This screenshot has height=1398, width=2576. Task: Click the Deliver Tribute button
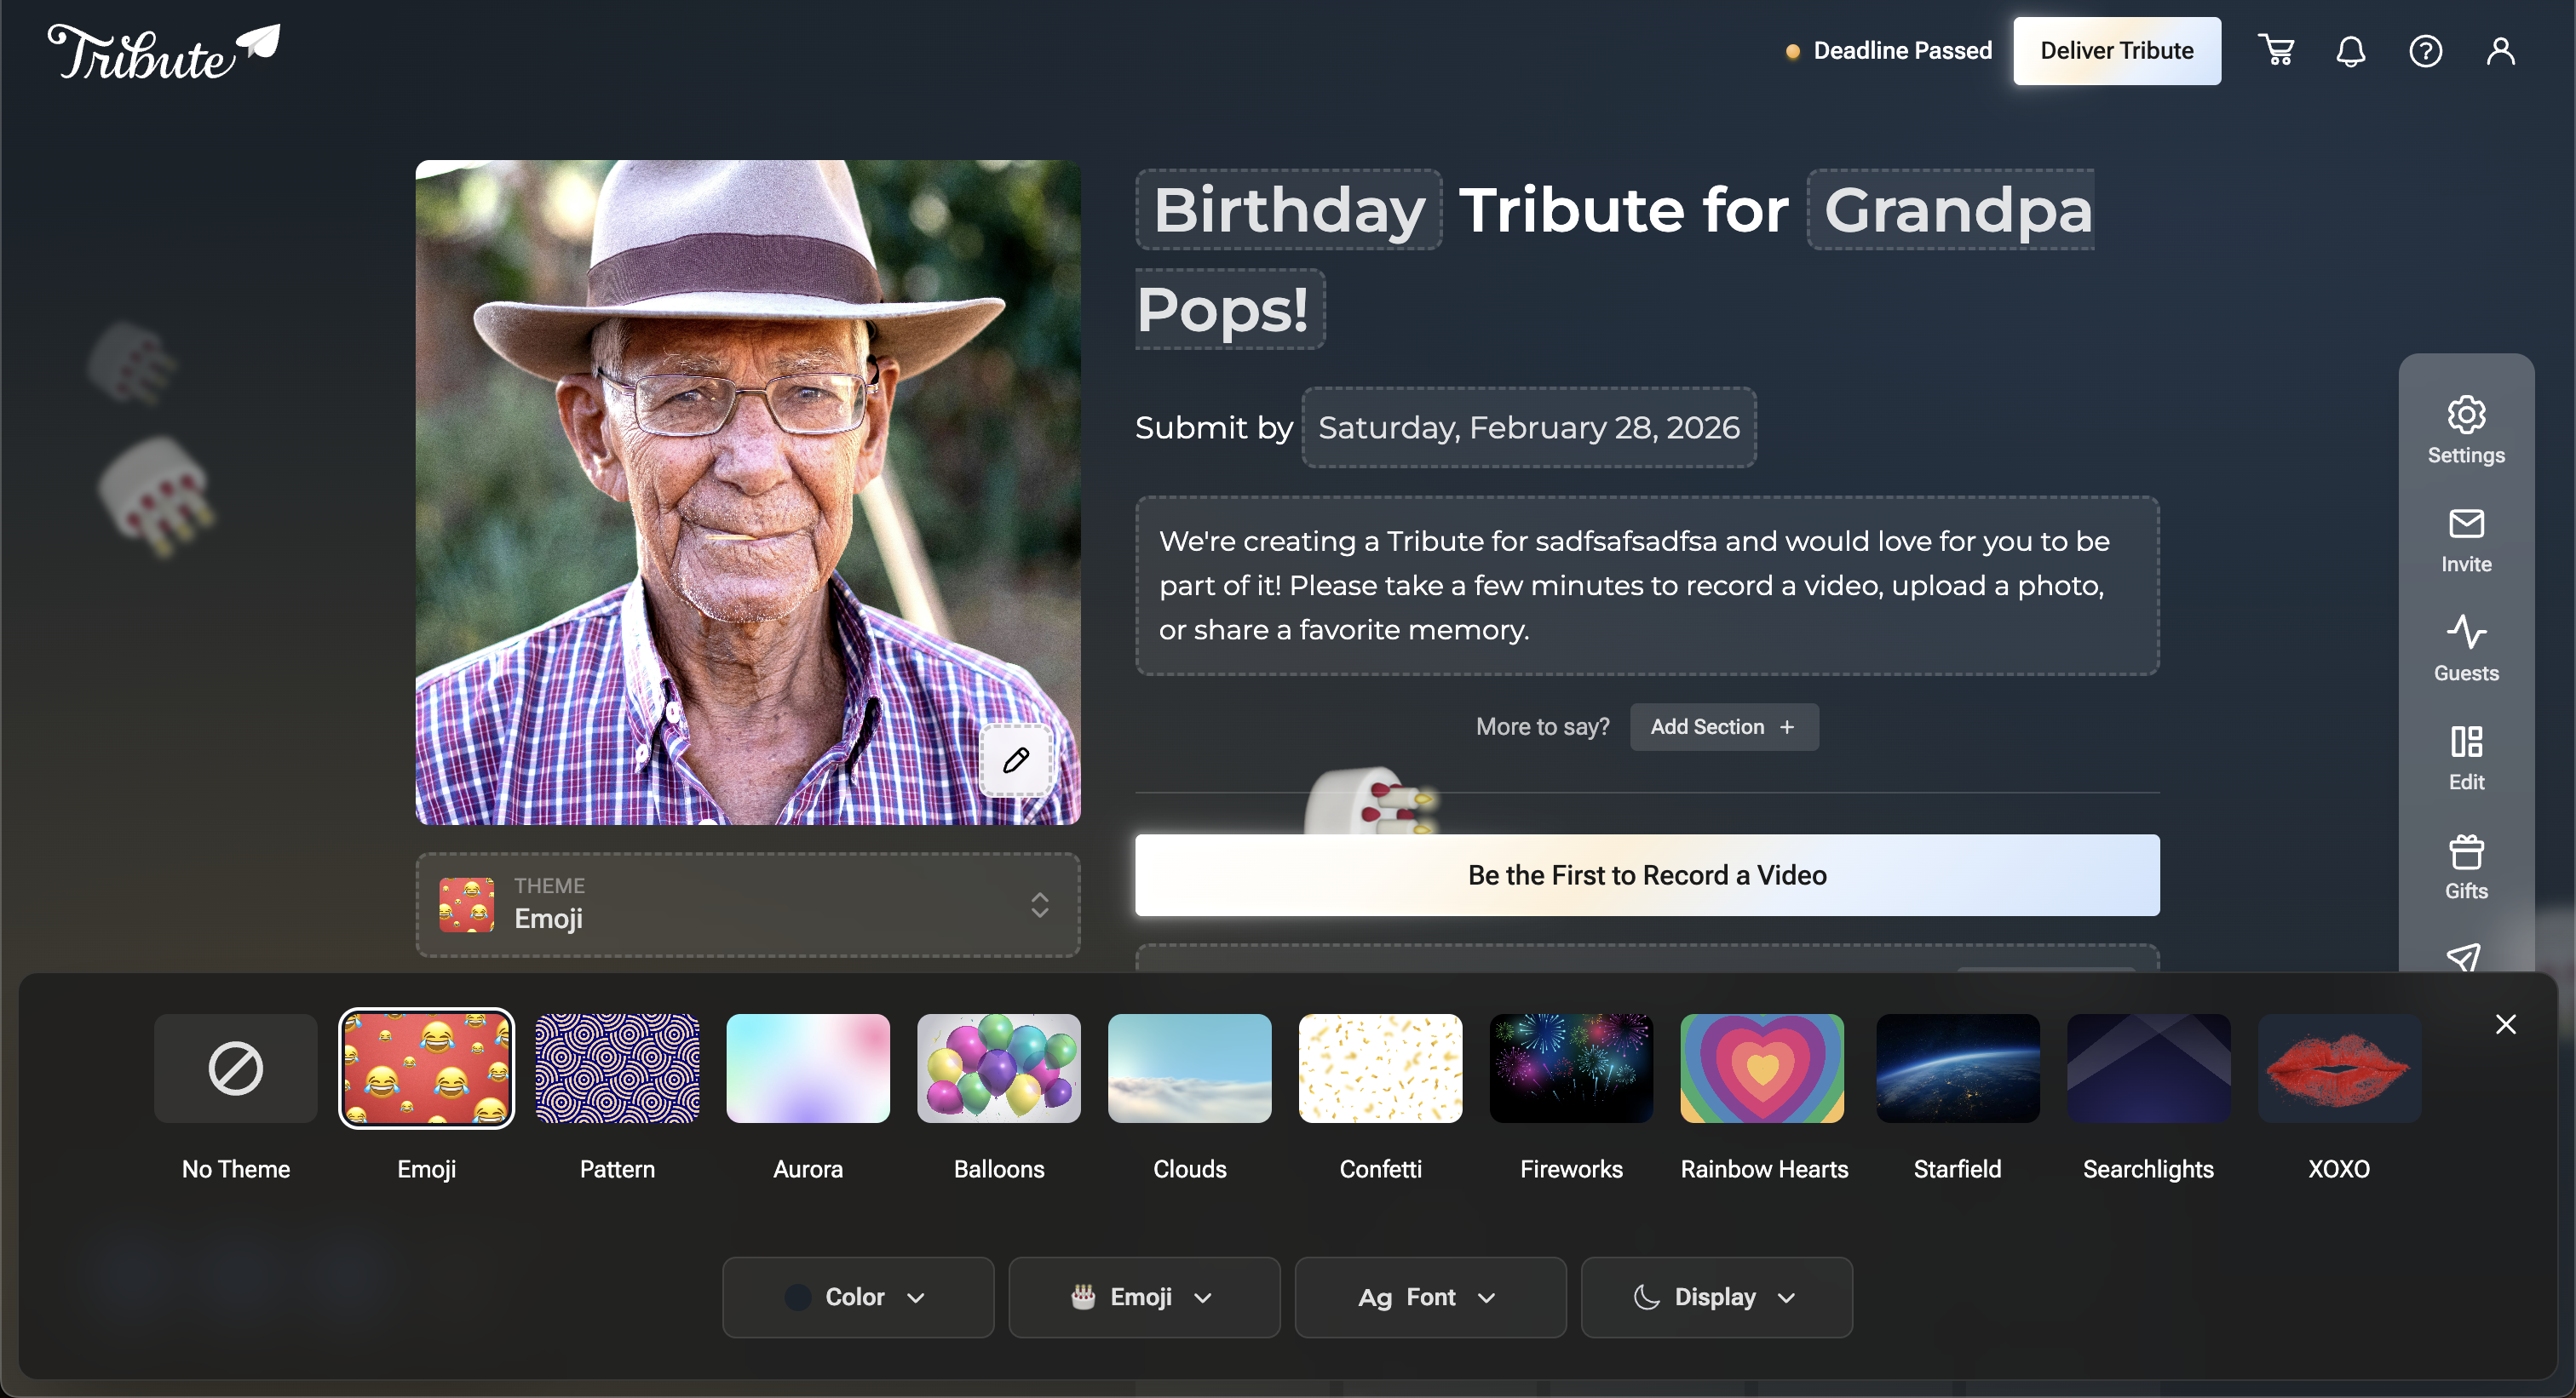coord(2117,50)
